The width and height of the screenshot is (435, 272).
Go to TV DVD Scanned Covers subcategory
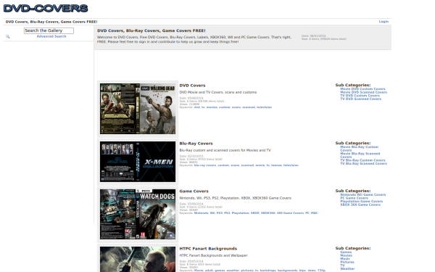click(x=360, y=99)
